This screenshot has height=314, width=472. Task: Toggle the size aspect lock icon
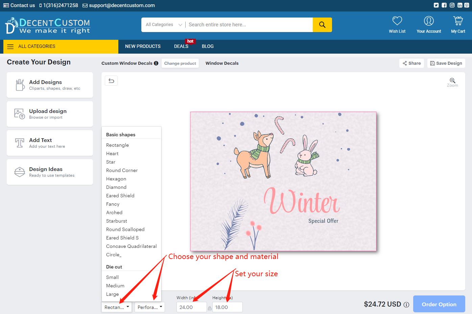coord(210,308)
